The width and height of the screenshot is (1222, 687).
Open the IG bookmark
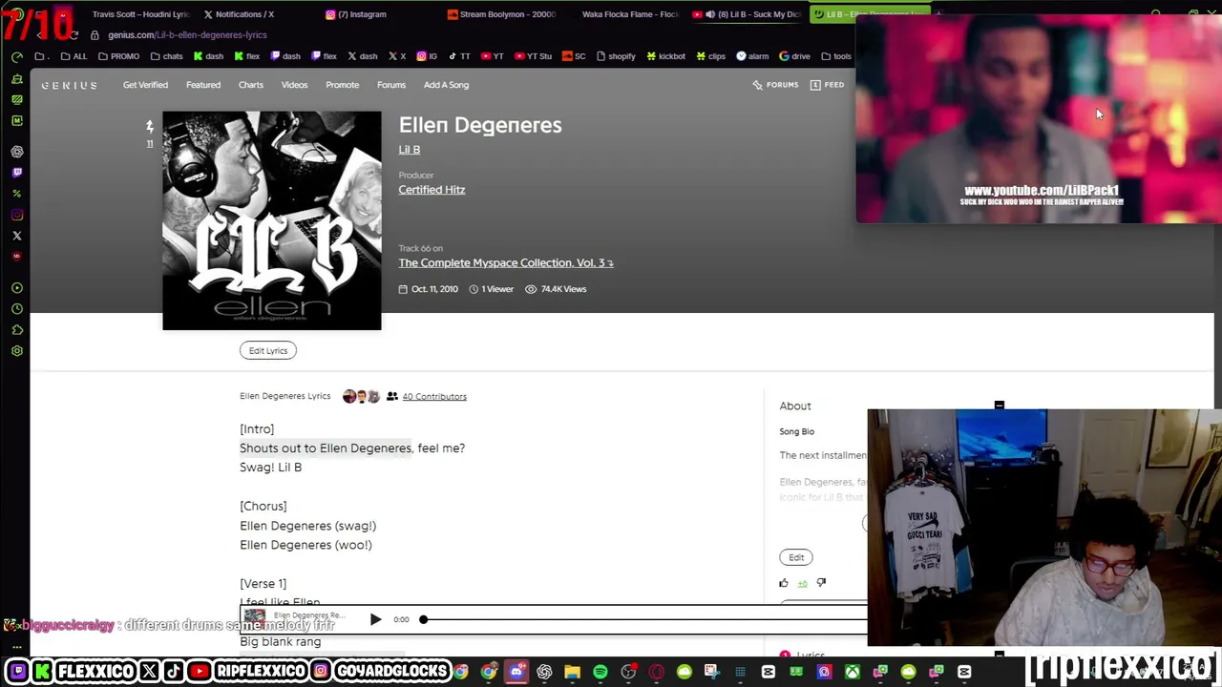427,56
